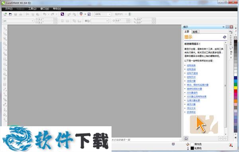Click the Welcome Screen icon
The width and height of the screenshot is (239, 152).
89,14
